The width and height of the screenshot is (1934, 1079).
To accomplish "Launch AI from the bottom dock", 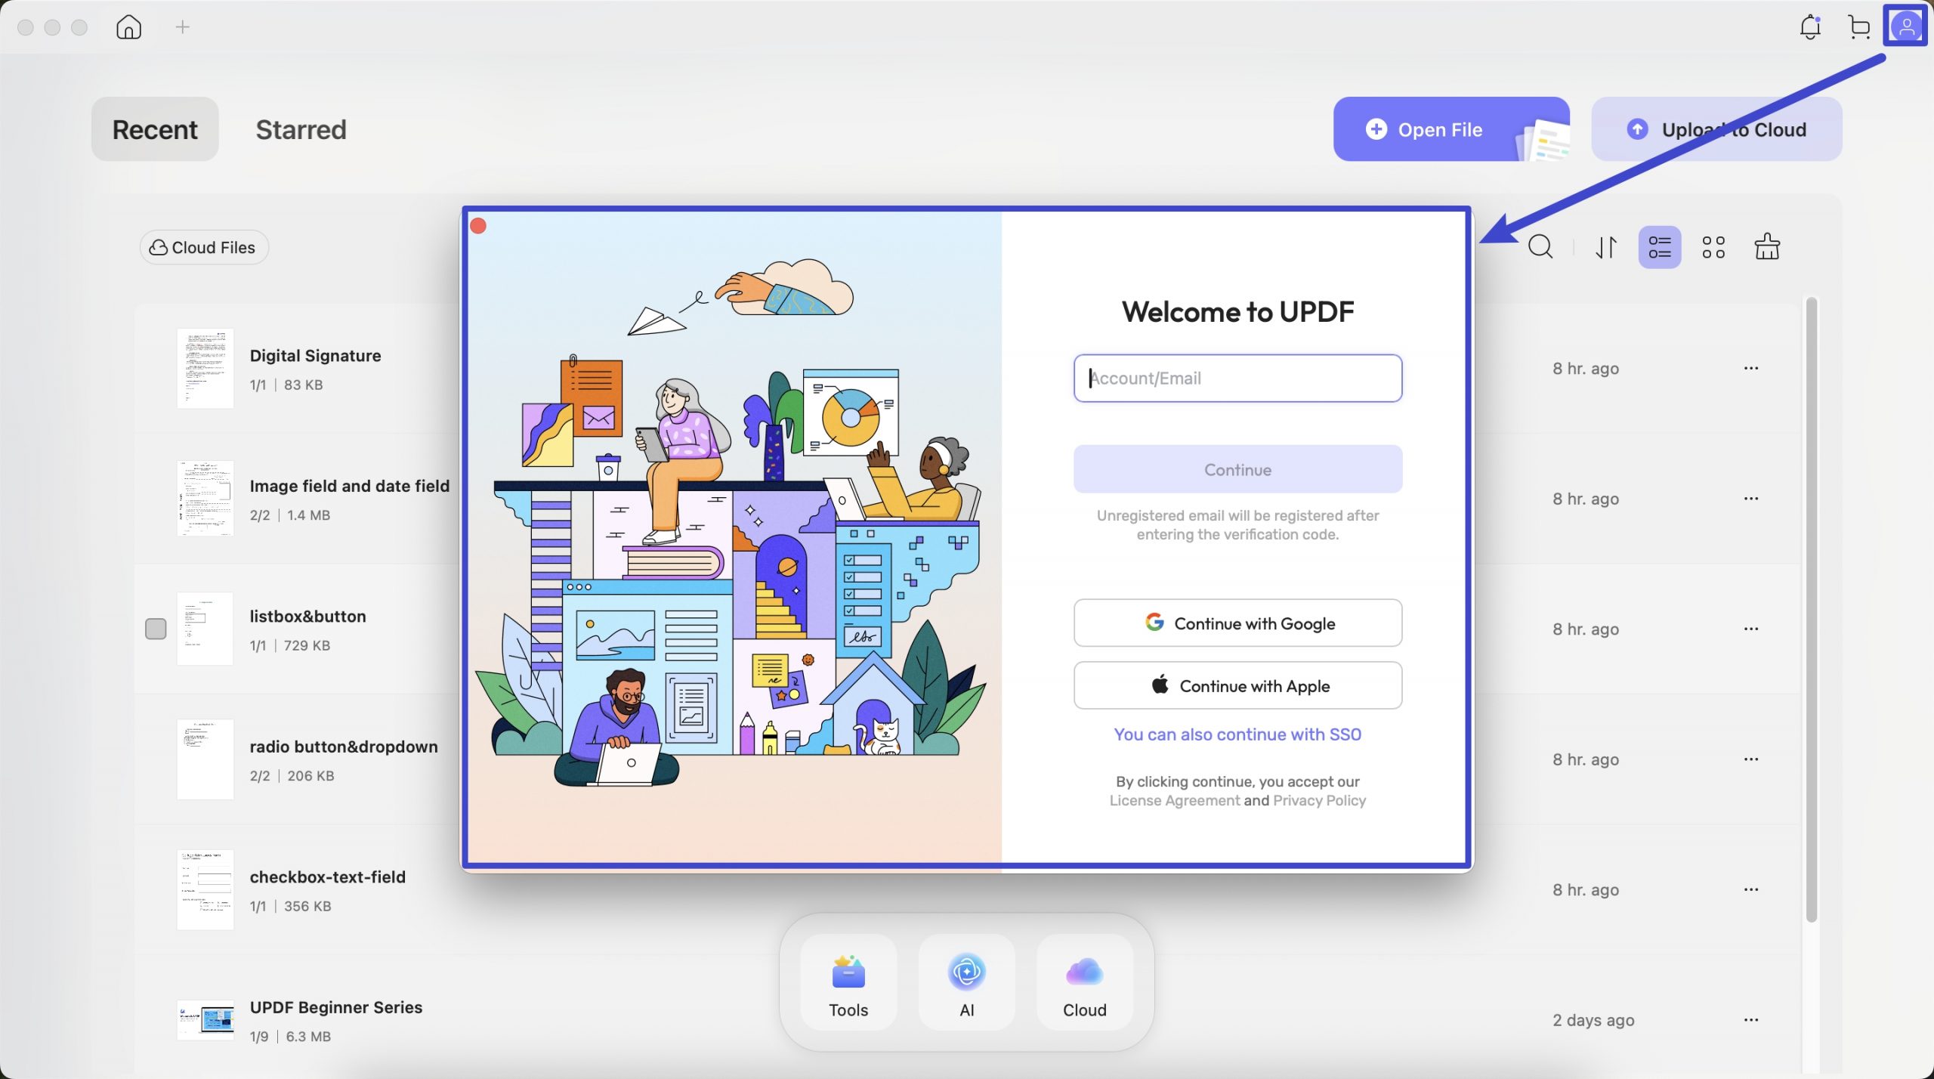I will click(966, 982).
